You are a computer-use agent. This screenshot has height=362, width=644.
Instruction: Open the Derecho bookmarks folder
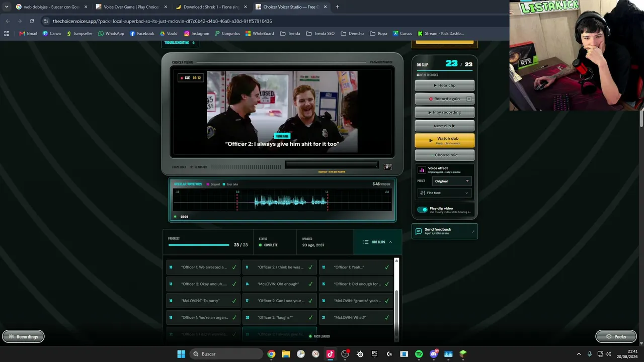tap(352, 34)
